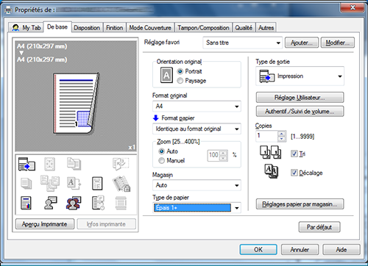368x266 pixels.
Task: Click the page with colour bar chart icon
Action: click(x=26, y=203)
